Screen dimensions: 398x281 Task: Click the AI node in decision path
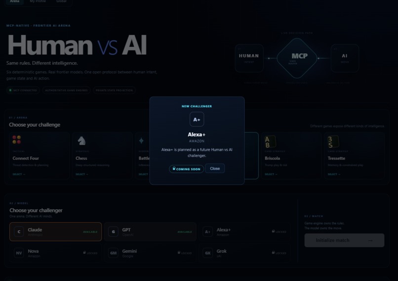coord(345,58)
